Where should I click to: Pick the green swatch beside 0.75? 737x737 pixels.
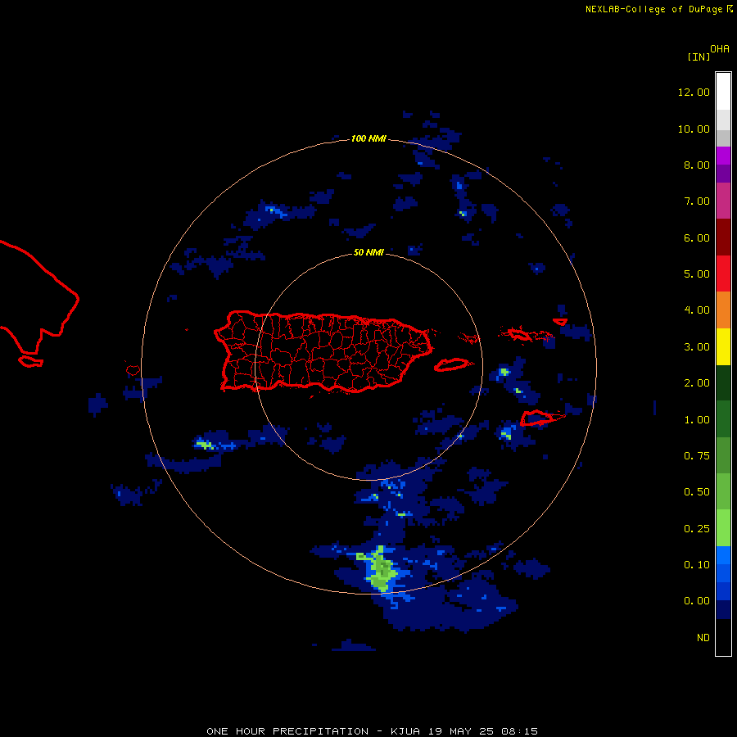[723, 455]
